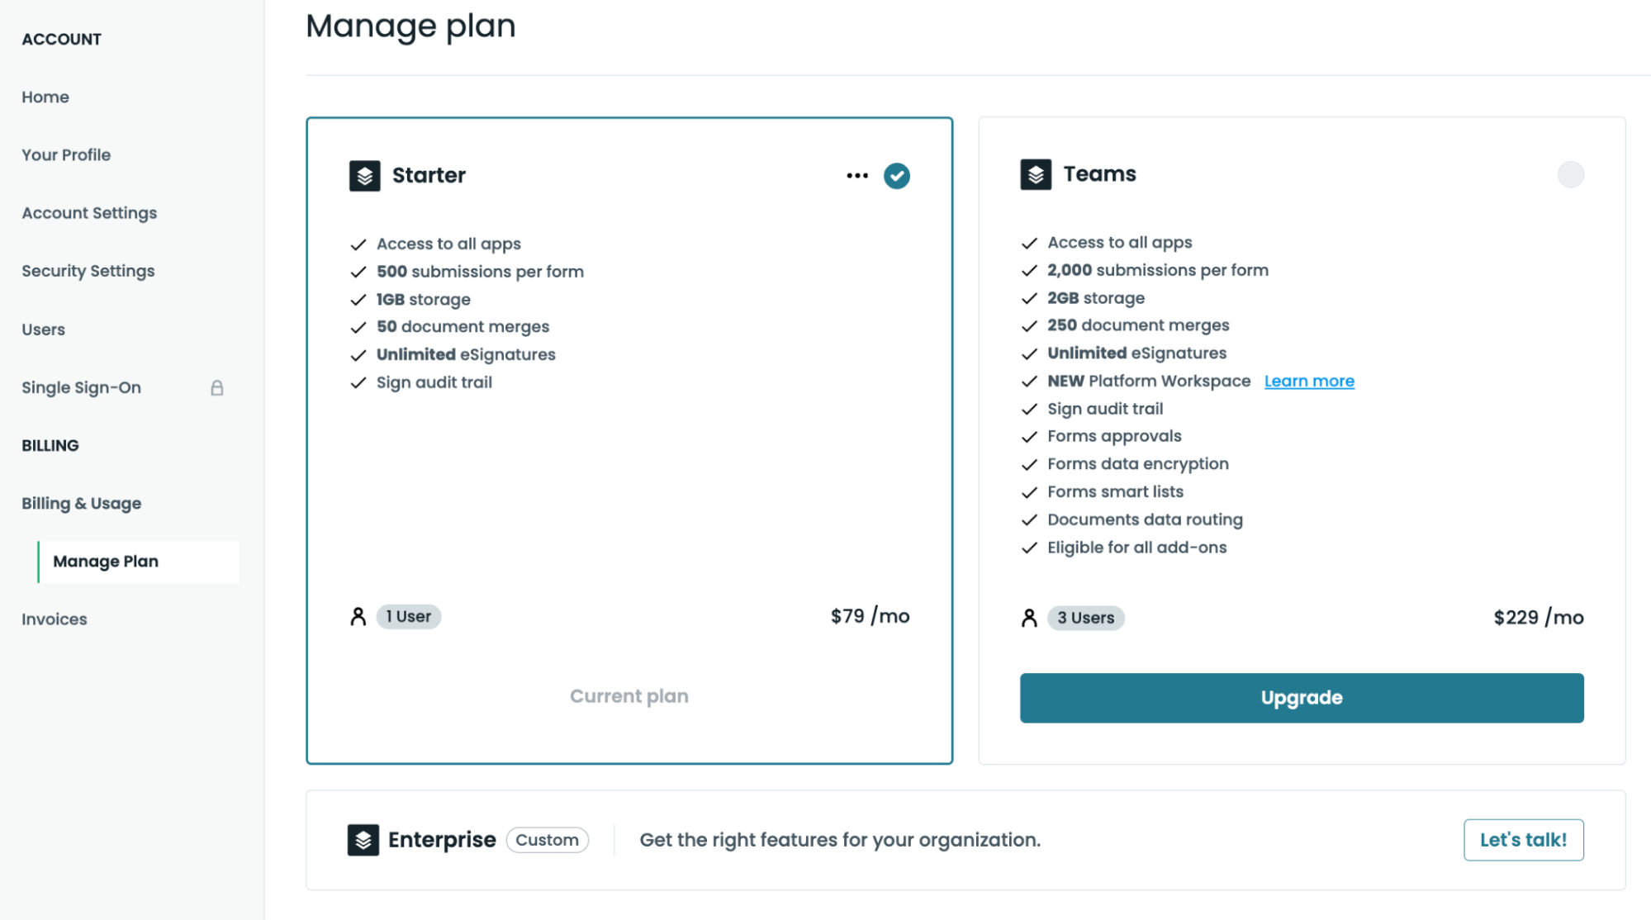Image resolution: width=1651 pixels, height=920 pixels.
Task: Select the Teams plan radio button
Action: click(1570, 174)
